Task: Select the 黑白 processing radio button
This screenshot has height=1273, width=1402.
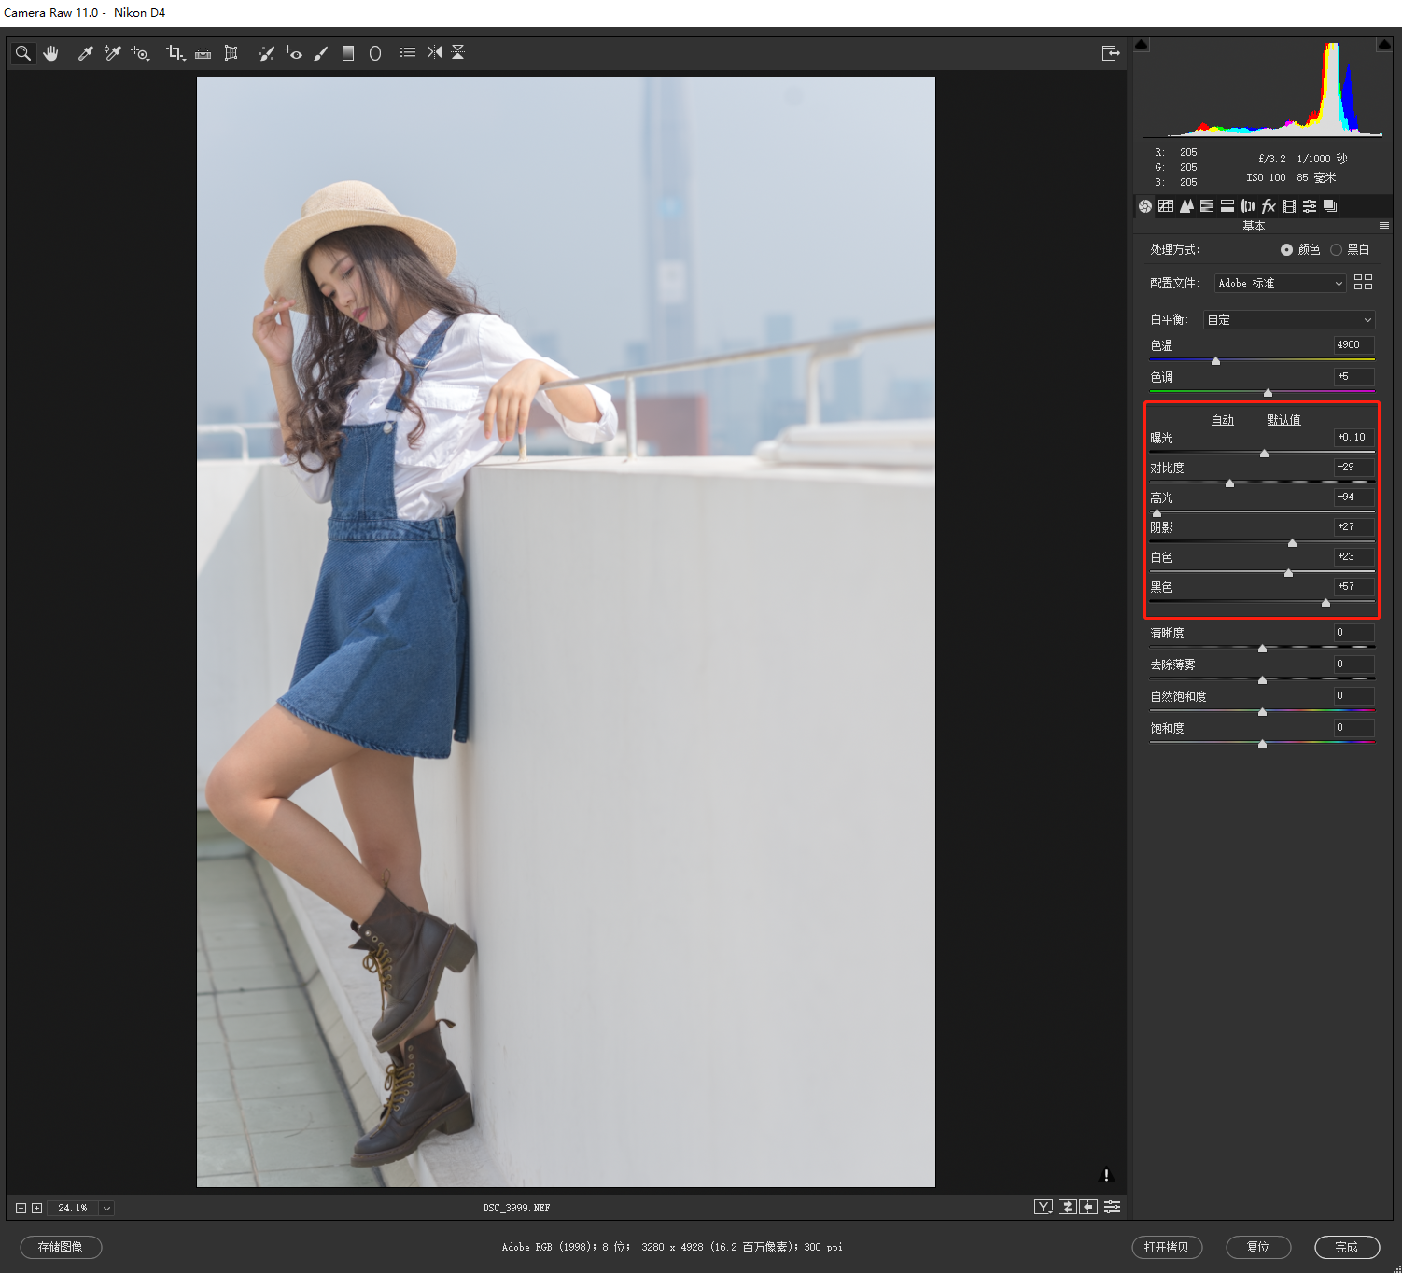Action: click(1336, 249)
